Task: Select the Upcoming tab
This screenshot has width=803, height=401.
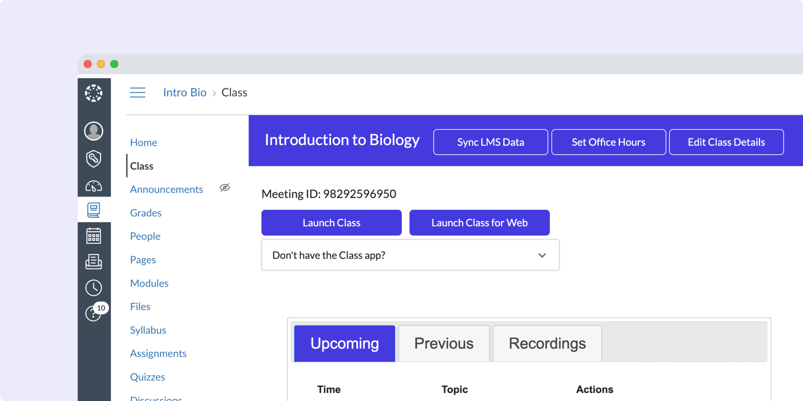Action: click(344, 343)
